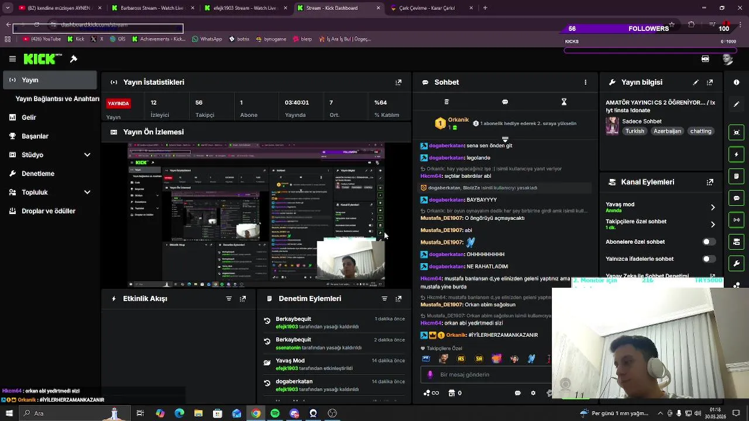This screenshot has height=421, width=749.
Task: Toggle Yalnızca ifadelerle sohbet switch
Action: coord(709,259)
